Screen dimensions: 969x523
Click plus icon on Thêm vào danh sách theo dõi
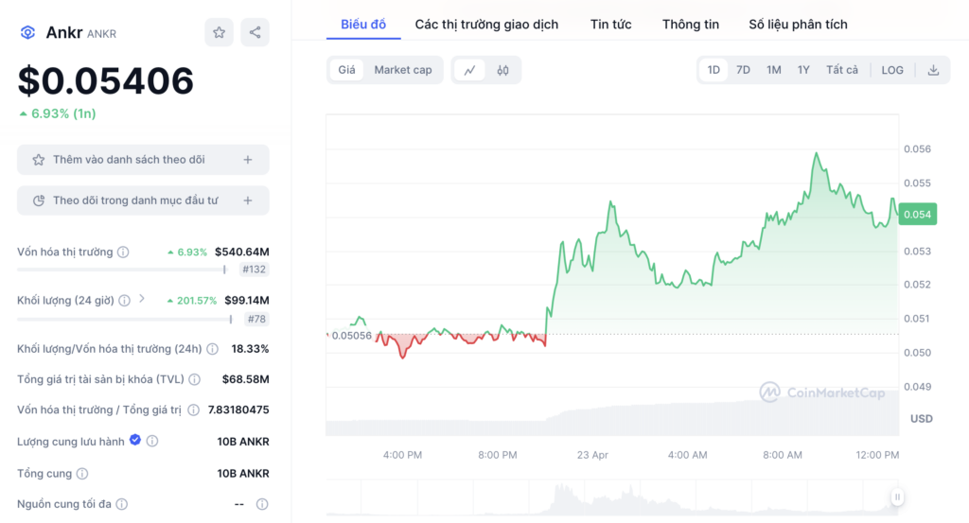pyautogui.click(x=248, y=160)
